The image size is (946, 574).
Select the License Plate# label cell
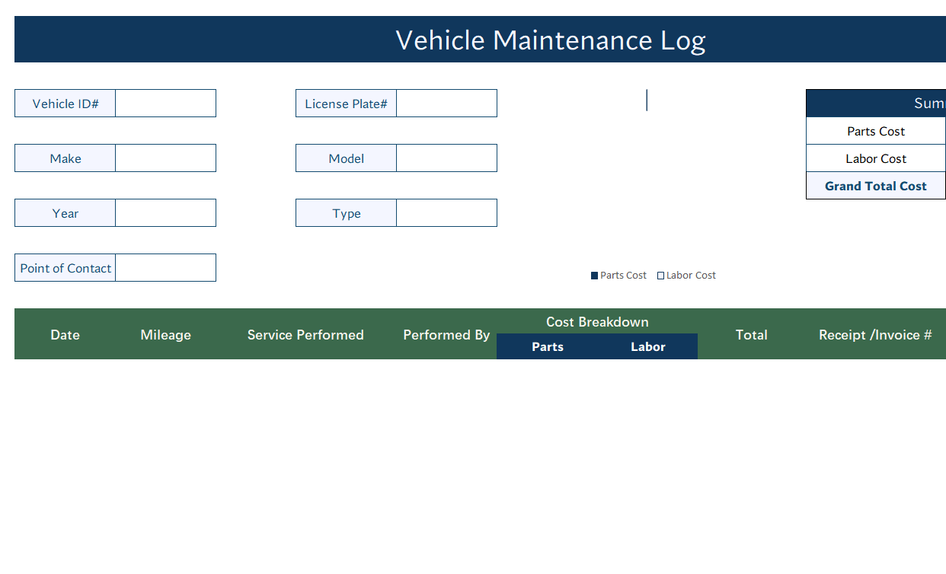(347, 104)
